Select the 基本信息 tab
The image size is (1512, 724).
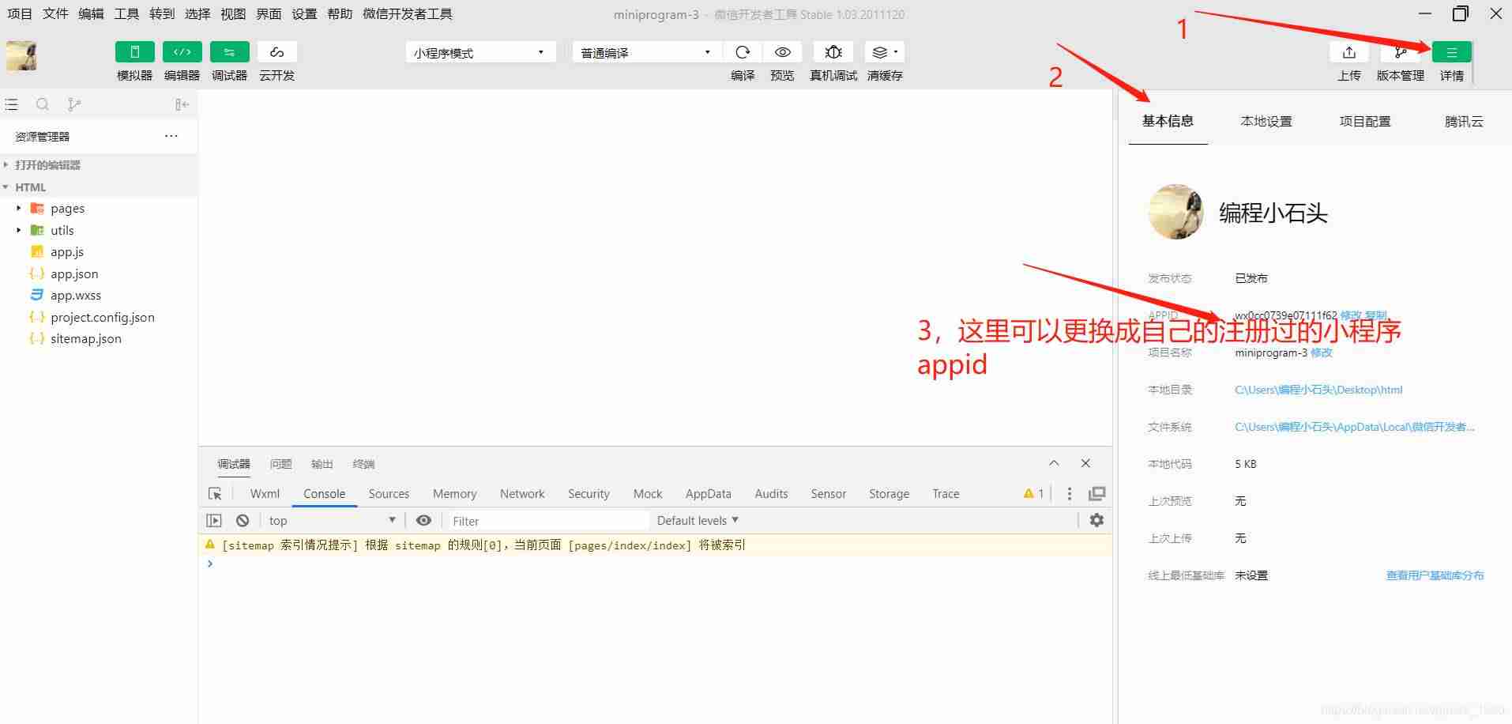(x=1168, y=122)
